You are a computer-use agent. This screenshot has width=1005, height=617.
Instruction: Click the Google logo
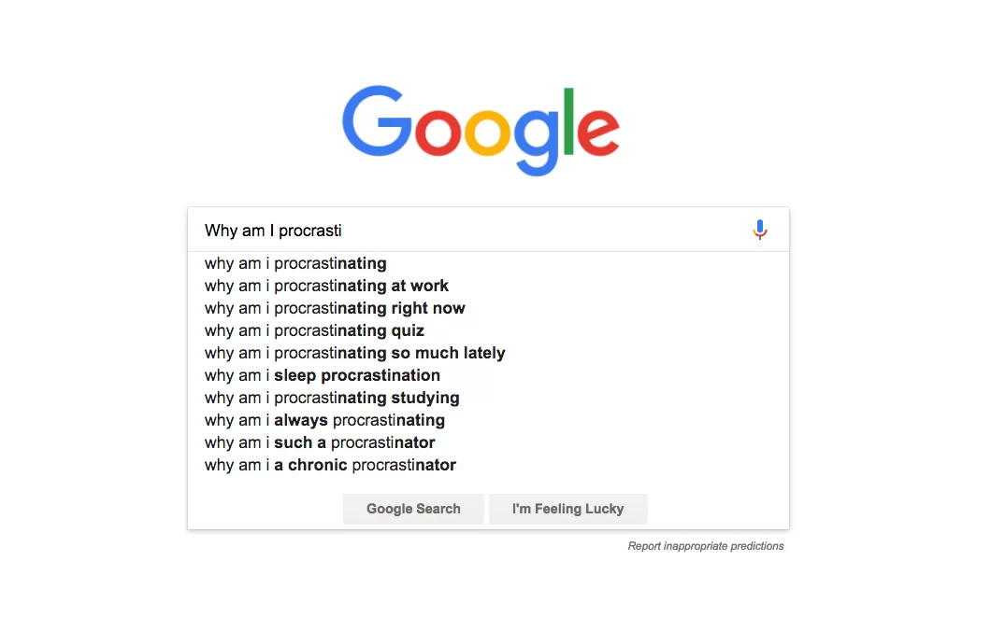pos(481,129)
